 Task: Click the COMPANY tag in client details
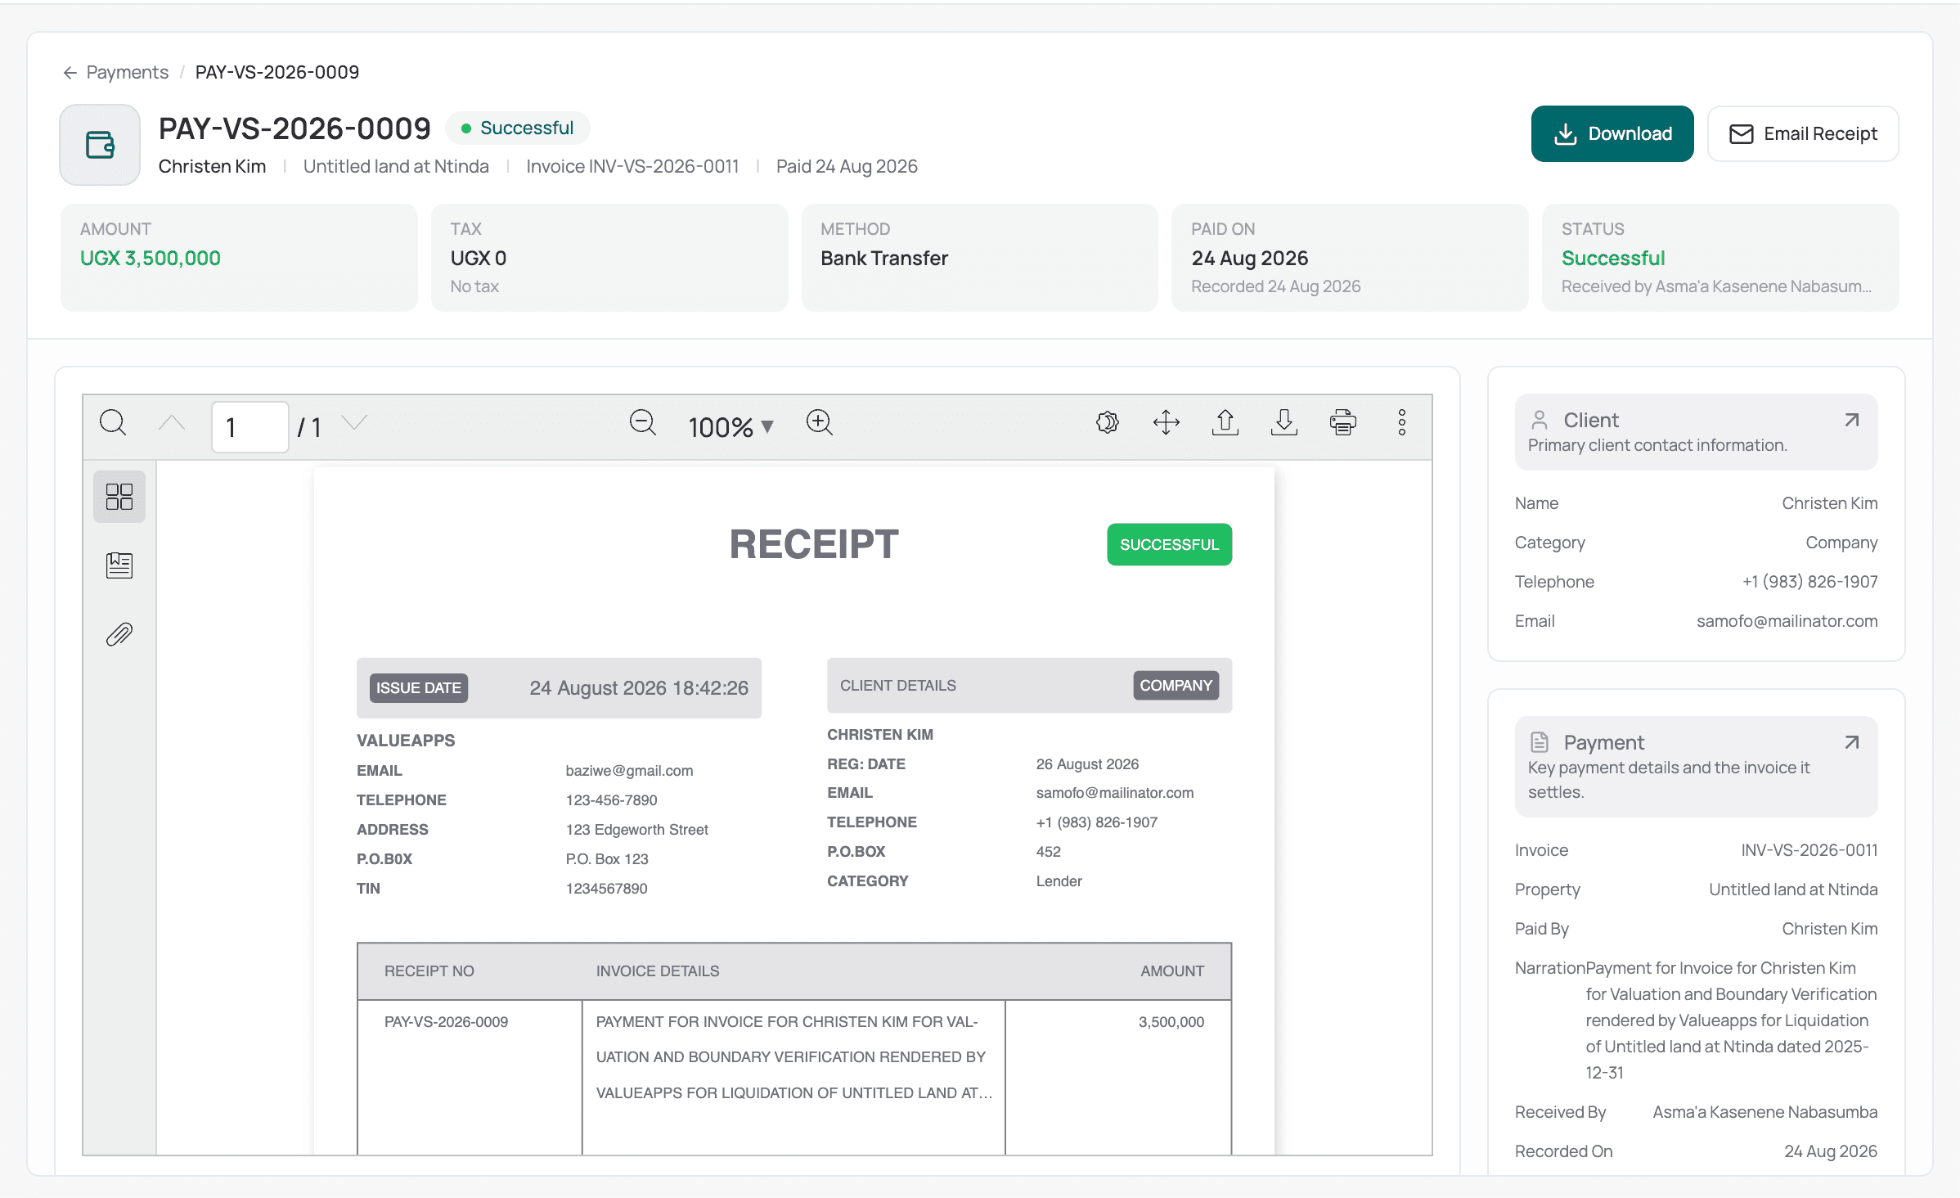point(1176,686)
